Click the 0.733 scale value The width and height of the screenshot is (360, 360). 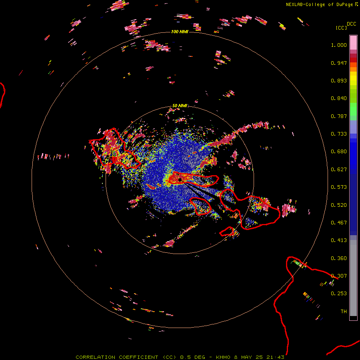coord(339,134)
